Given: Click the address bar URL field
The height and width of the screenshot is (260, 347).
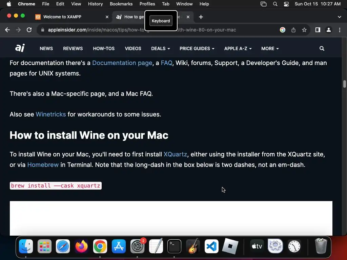Looking at the screenshot, I should coord(142,30).
